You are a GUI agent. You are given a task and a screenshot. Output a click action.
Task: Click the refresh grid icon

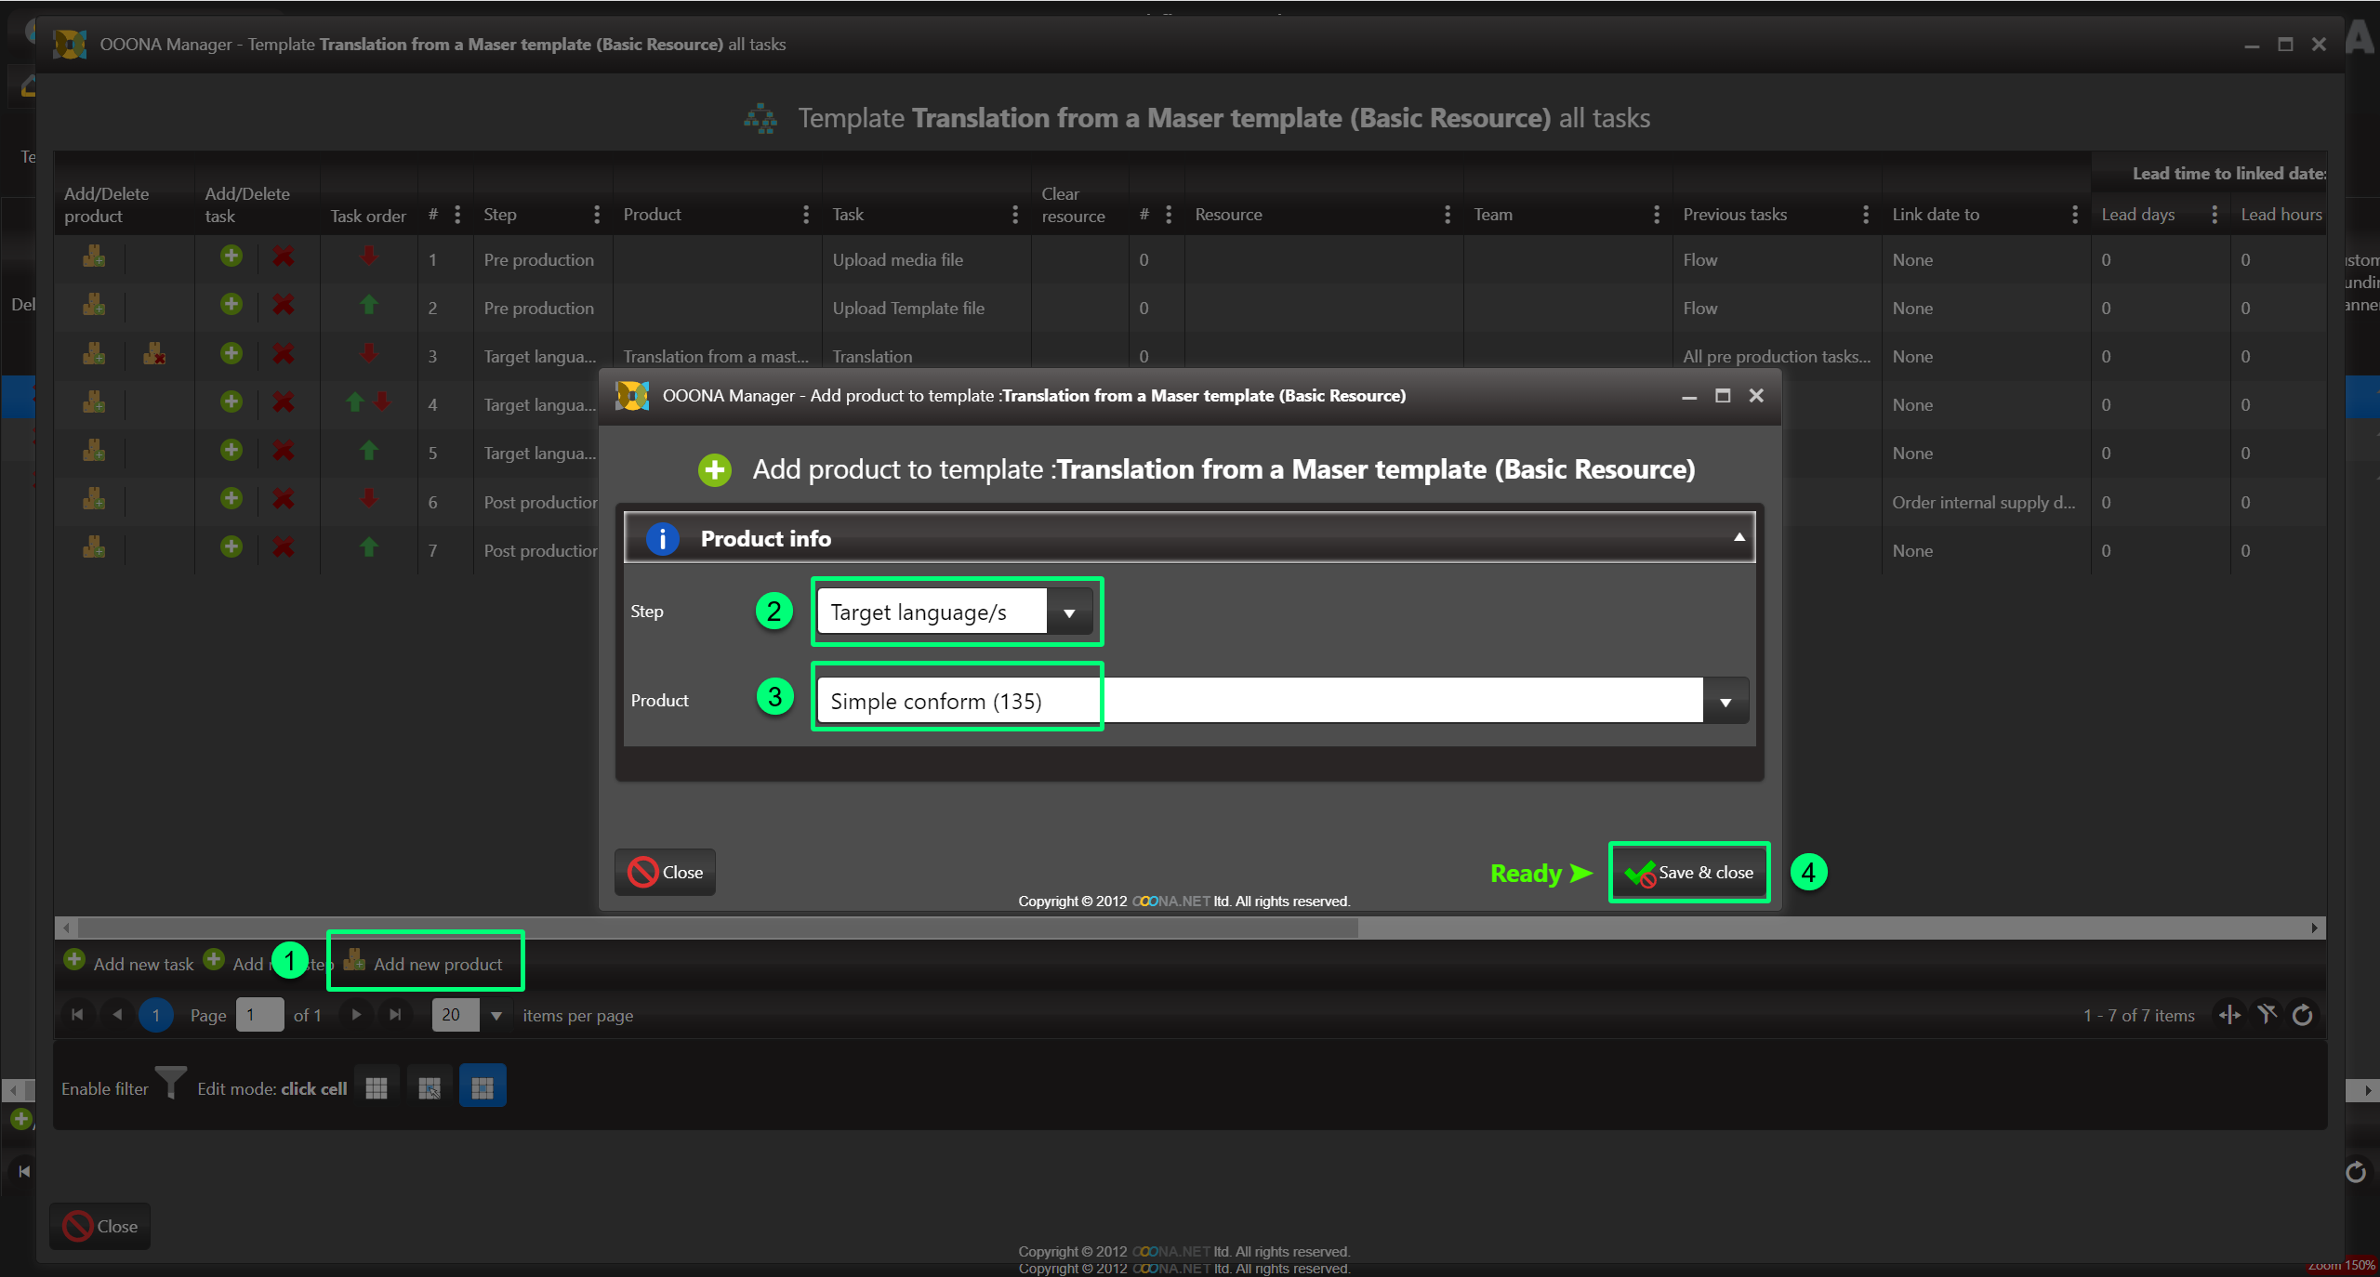click(x=2303, y=1015)
